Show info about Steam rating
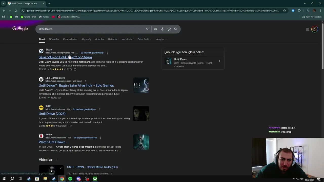 coord(75,69)
